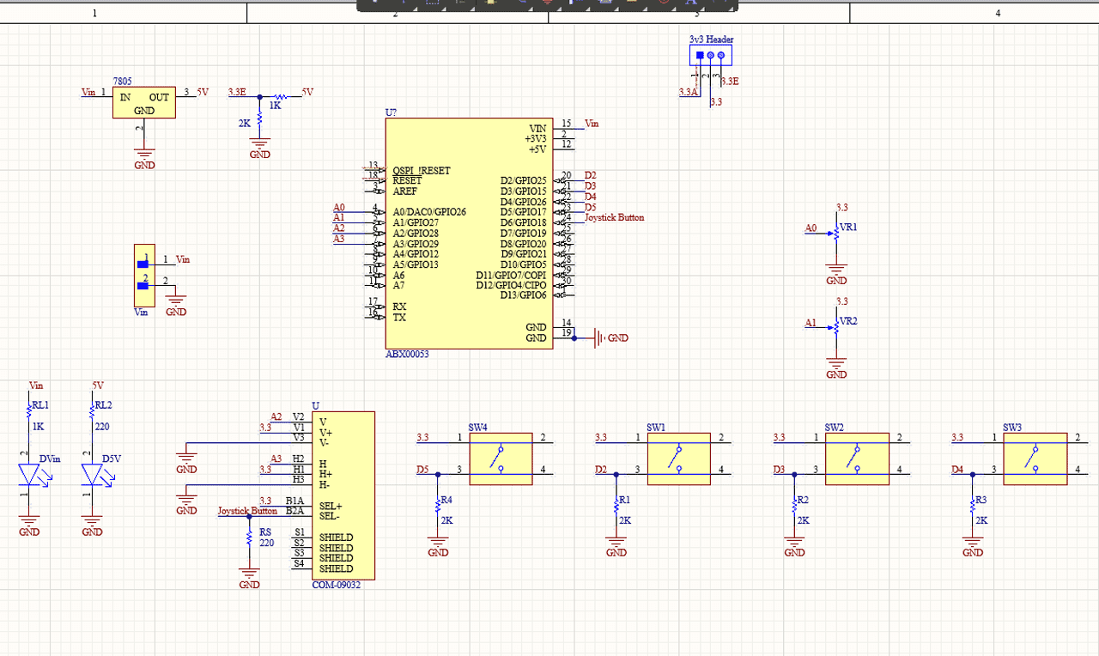This screenshot has width=1099, height=656.
Task: Select the RS 220 resistor
Action: (x=249, y=539)
